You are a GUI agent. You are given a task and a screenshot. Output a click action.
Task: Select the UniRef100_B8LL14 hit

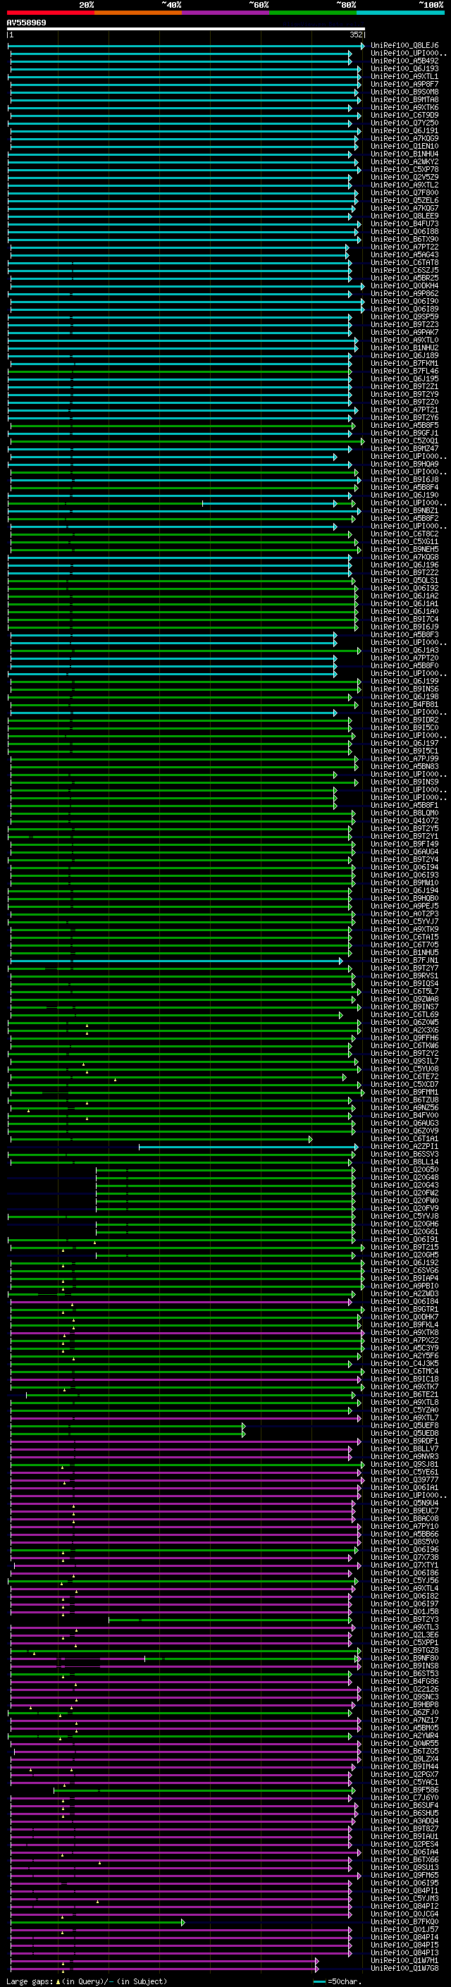pos(404,1162)
